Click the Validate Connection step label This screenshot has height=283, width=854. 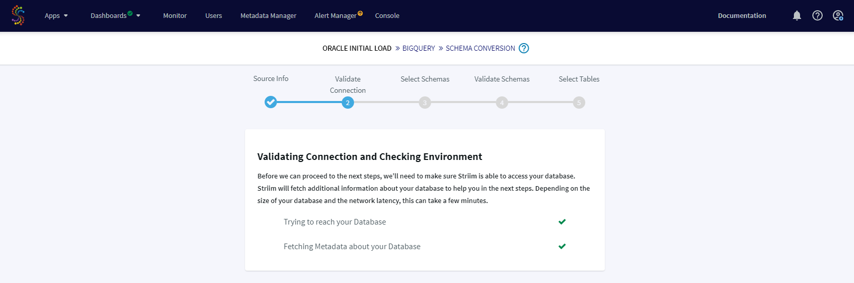coord(348,85)
